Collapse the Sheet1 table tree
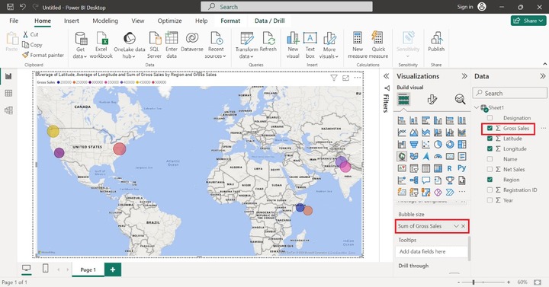549x287 pixels. (x=477, y=107)
